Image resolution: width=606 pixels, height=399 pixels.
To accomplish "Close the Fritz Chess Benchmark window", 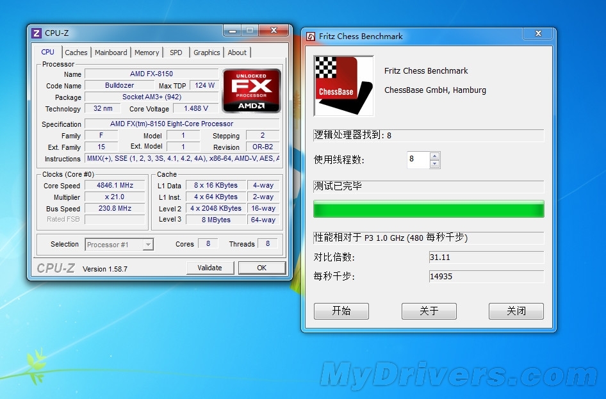I will pos(538,33).
